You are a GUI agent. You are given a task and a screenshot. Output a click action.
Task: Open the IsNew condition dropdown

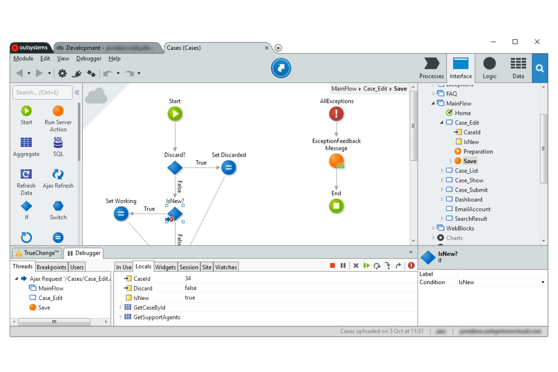click(x=543, y=282)
